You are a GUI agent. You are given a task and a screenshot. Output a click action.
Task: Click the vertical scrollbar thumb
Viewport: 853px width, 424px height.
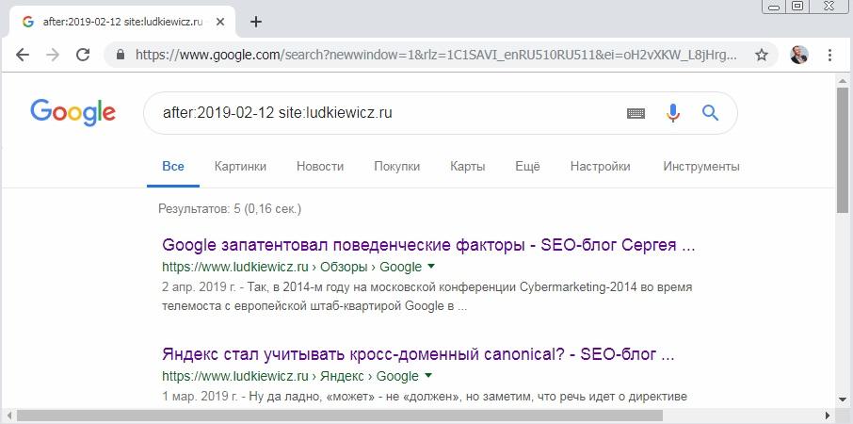pyautogui.click(x=842, y=149)
